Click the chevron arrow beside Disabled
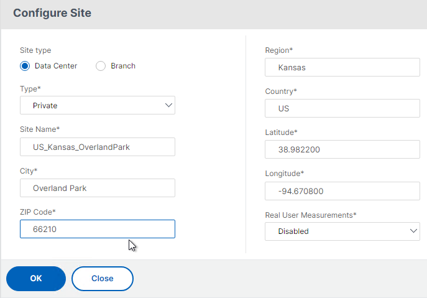This screenshot has width=427, height=298. pyautogui.click(x=413, y=231)
